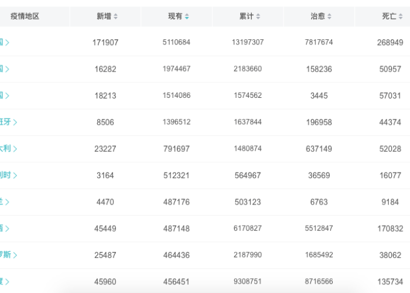
Task: Open region chevron in 23227 row
Action: click(x=15, y=149)
